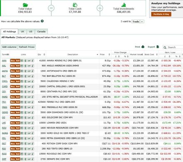Click the Export link text
The width and height of the screenshot is (183, 162).
tap(151, 47)
